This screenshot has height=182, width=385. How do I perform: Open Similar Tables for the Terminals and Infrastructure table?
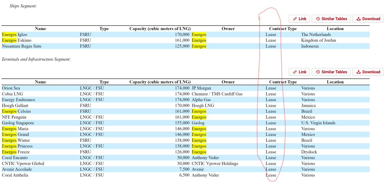(331, 72)
